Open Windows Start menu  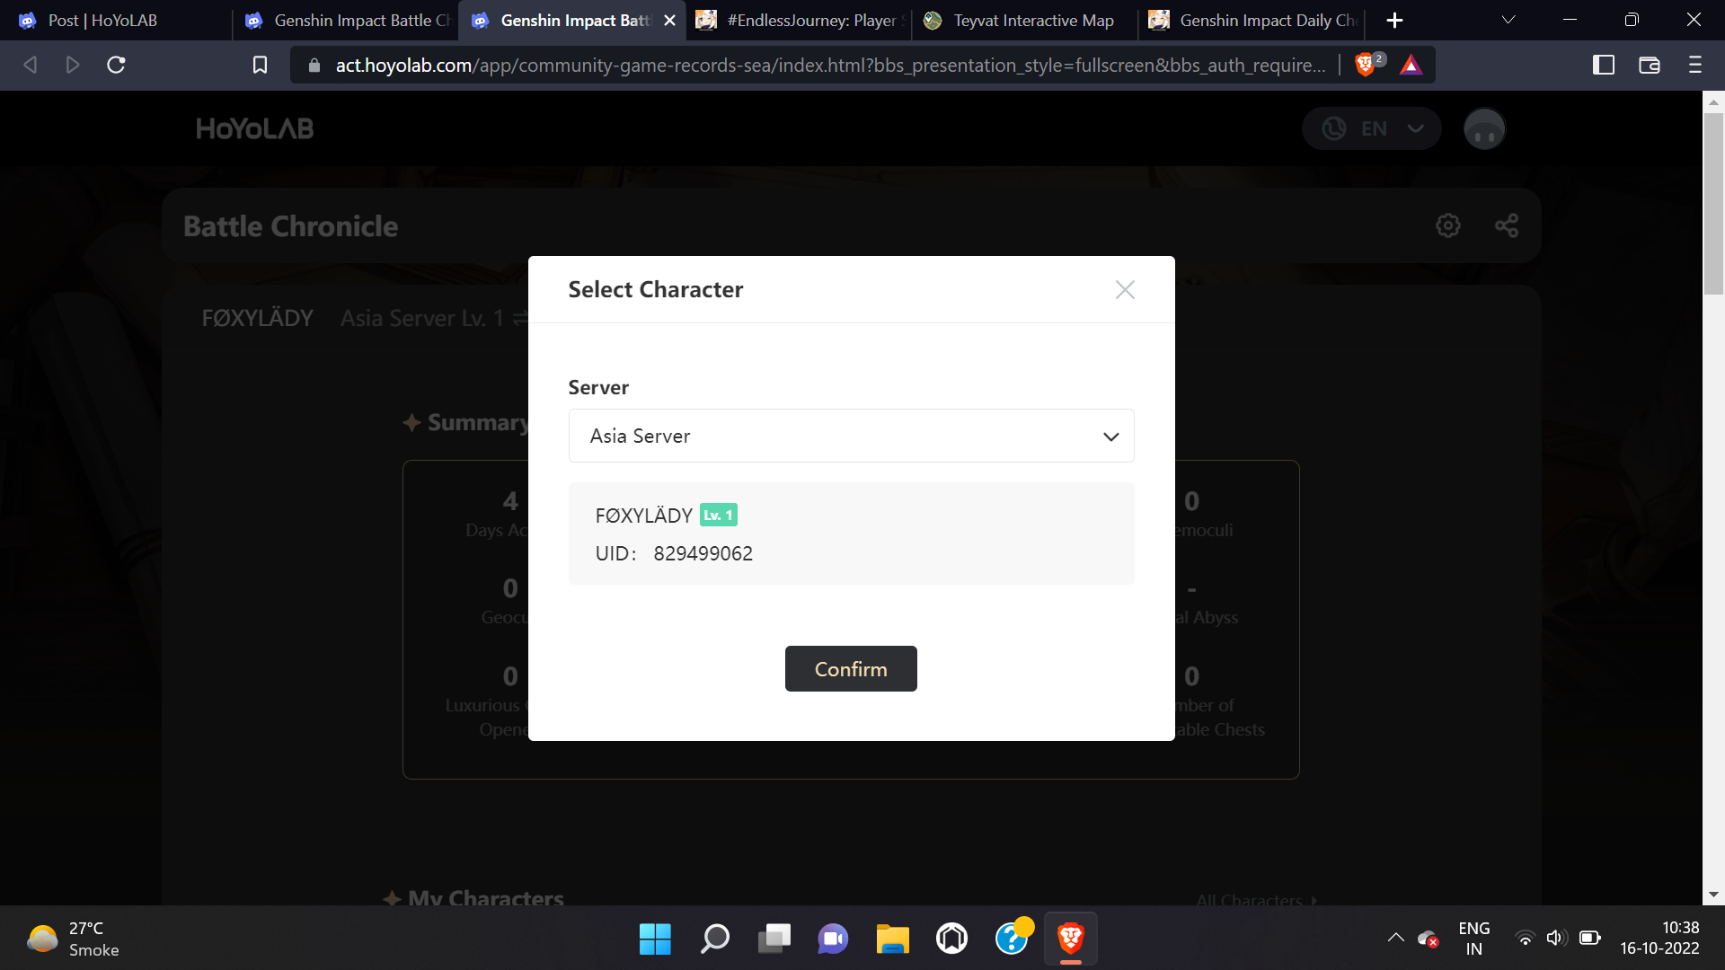(x=655, y=939)
